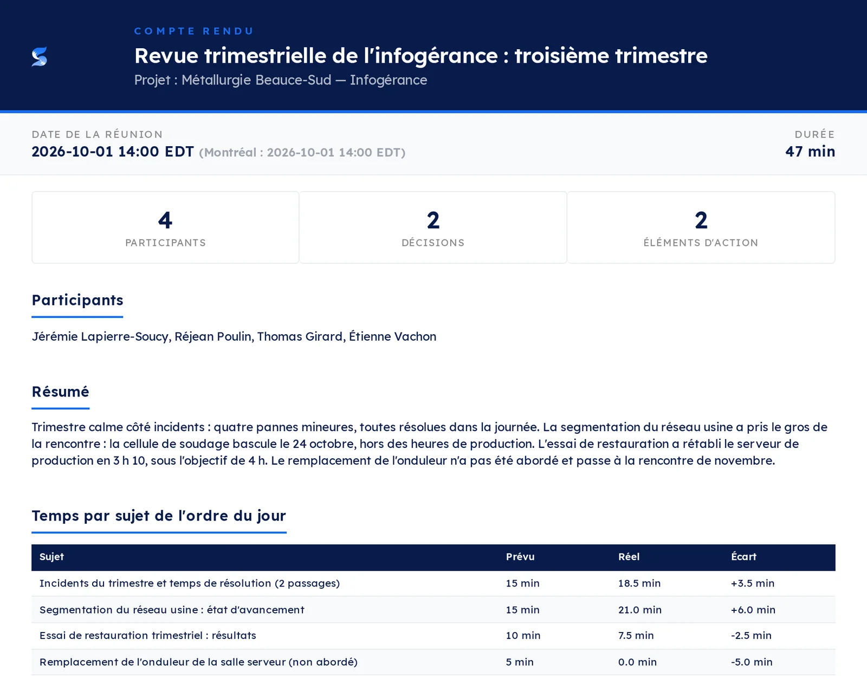Image resolution: width=867 pixels, height=697 pixels.
Task: Open the '2 Décisions' stat card
Action: (x=433, y=227)
